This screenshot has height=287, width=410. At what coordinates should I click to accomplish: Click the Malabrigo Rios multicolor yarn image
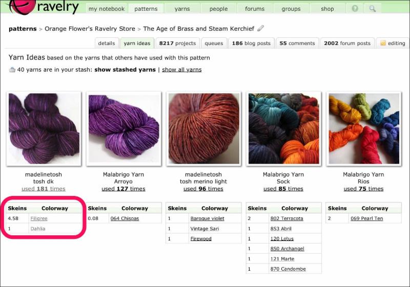click(x=364, y=128)
